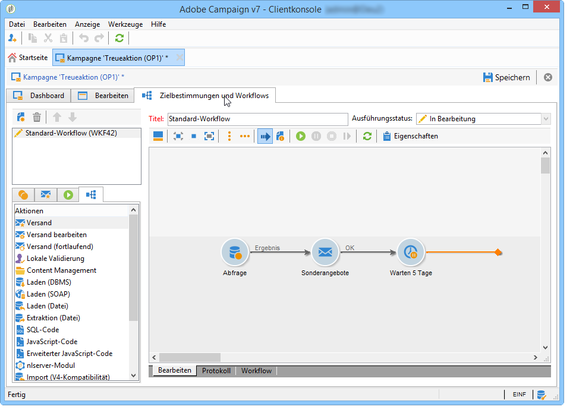
Task: Select Zielbestimmungen und Workflows tab
Action: pyautogui.click(x=205, y=96)
